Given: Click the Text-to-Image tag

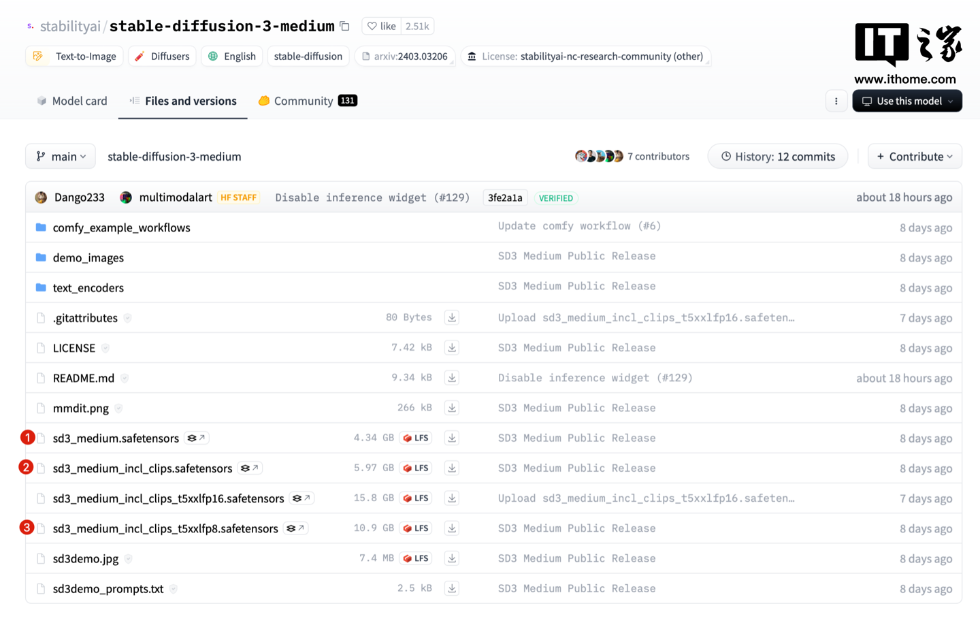Looking at the screenshot, I should (75, 57).
